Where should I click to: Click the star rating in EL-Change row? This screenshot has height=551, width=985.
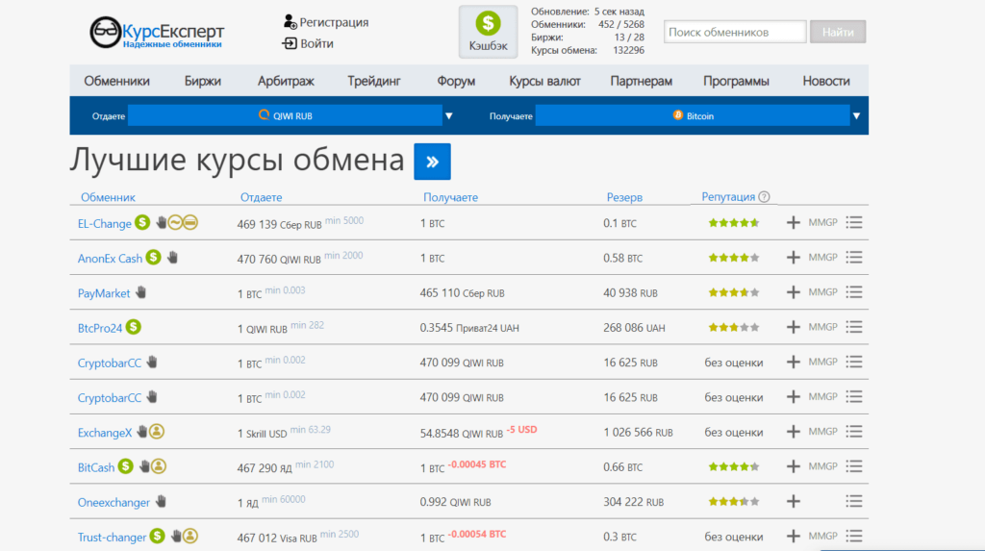point(734,222)
